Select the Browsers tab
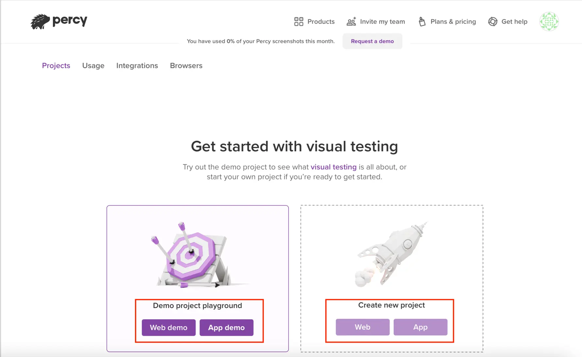The height and width of the screenshot is (357, 582). (x=186, y=66)
